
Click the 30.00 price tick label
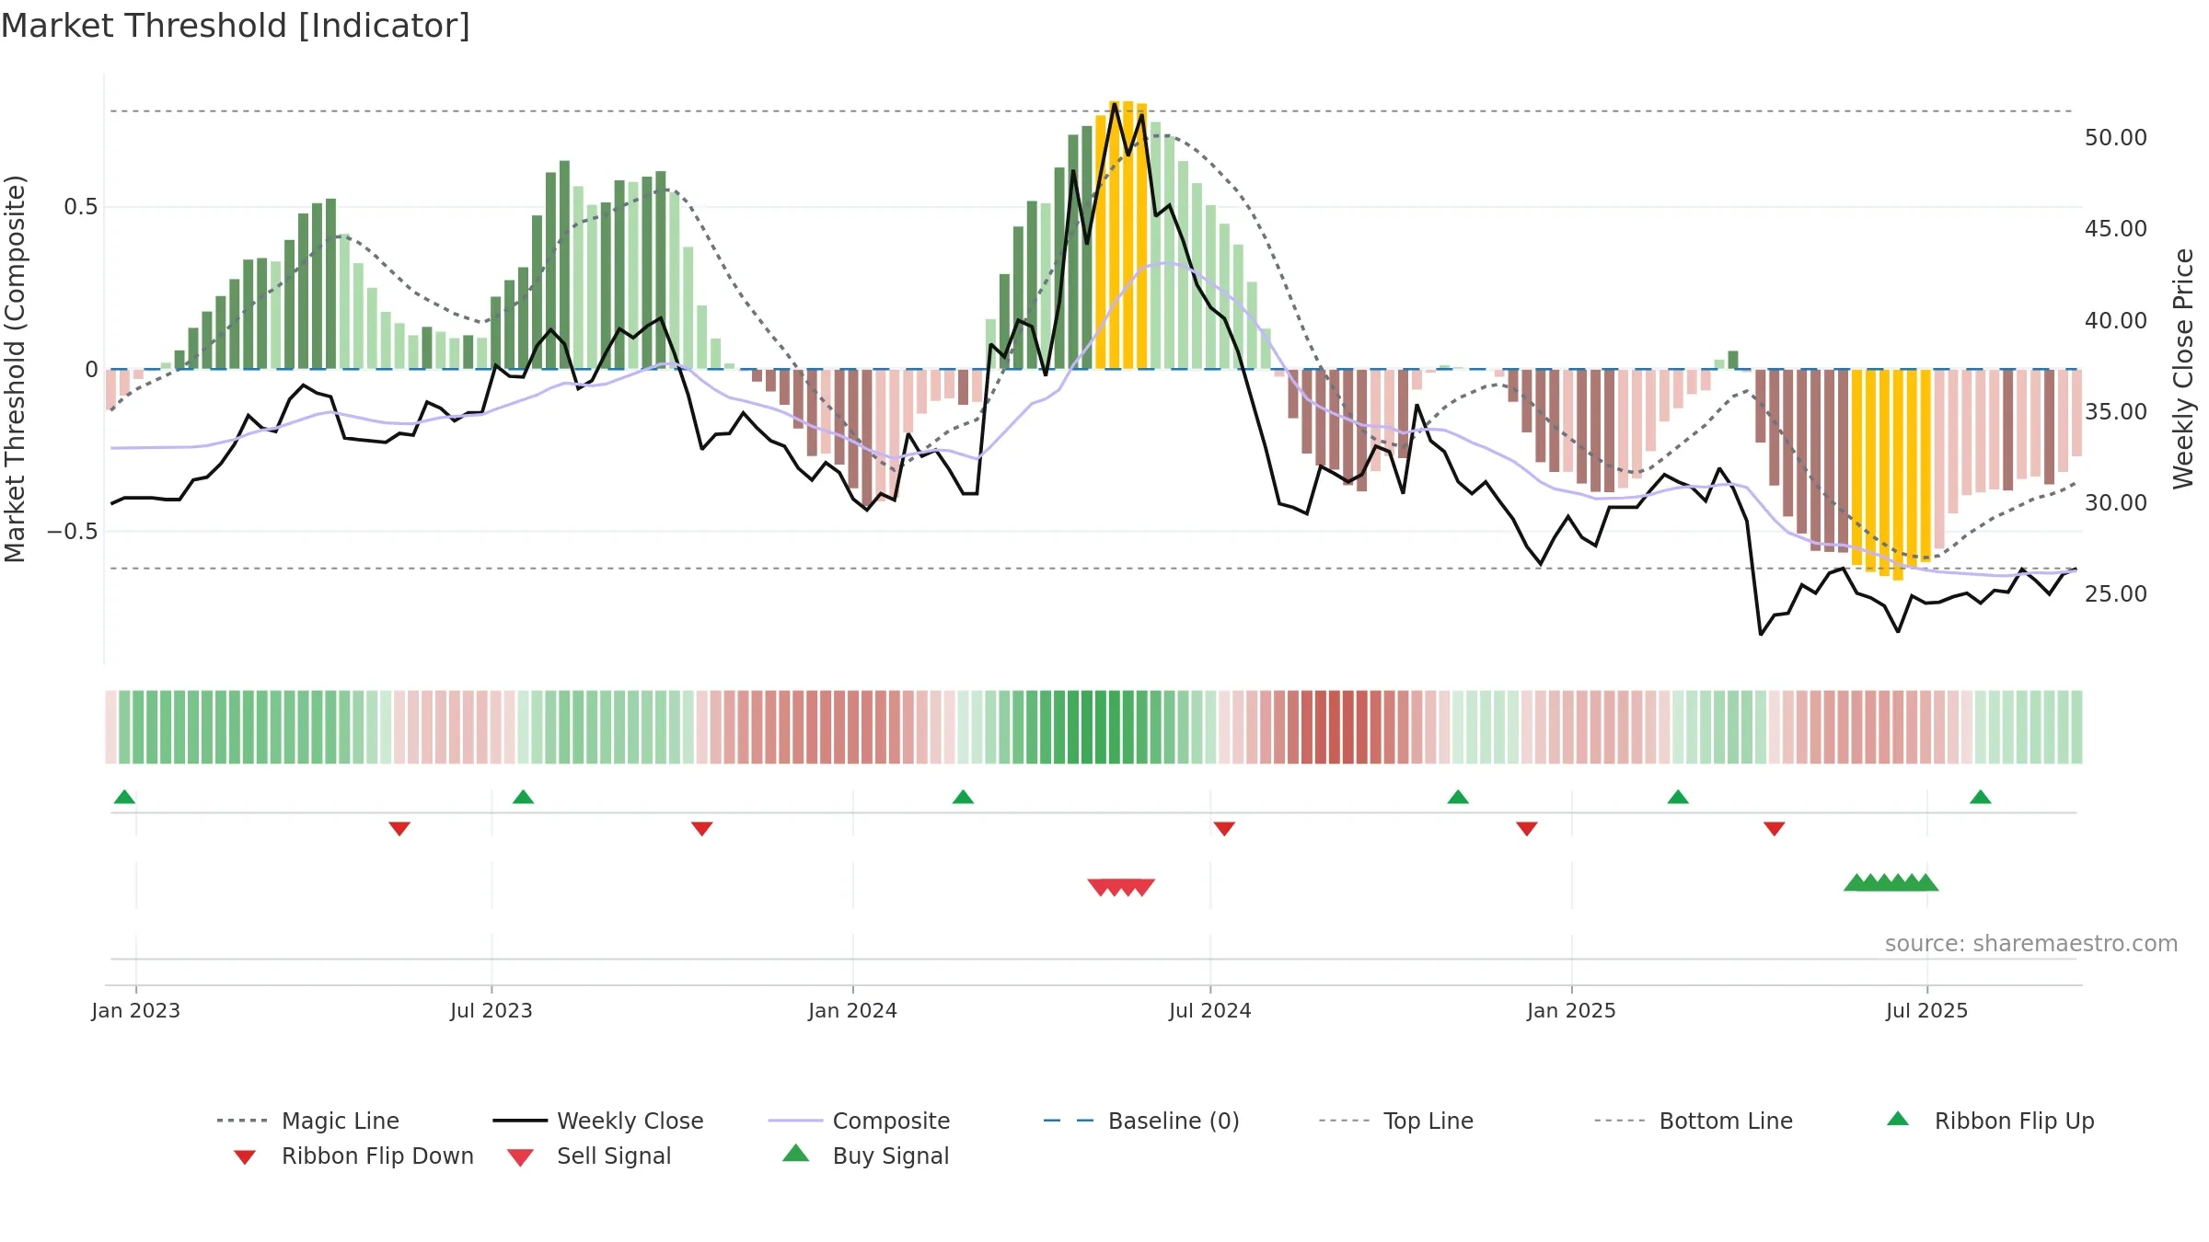[2116, 503]
